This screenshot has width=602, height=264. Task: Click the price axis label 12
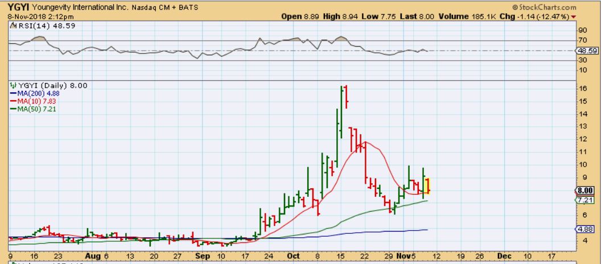click(x=583, y=139)
